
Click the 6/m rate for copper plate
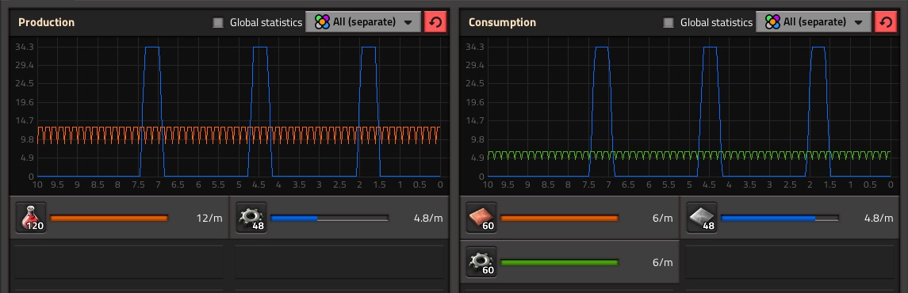click(x=662, y=219)
